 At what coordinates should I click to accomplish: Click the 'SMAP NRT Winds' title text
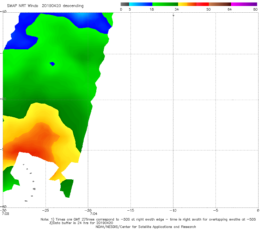[23, 6]
